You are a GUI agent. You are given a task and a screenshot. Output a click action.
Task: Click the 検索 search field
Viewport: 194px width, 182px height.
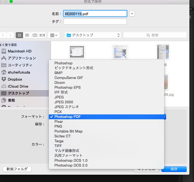point(155,35)
